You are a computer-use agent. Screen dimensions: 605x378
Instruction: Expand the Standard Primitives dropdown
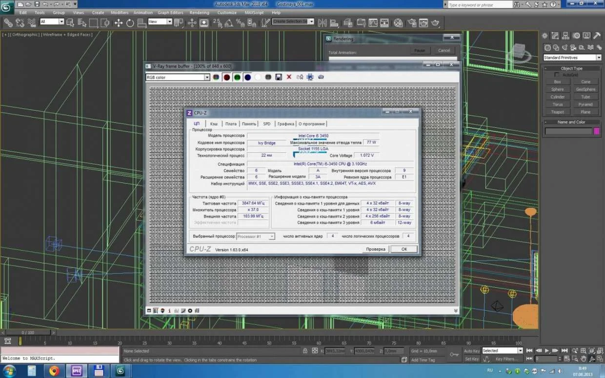point(599,58)
